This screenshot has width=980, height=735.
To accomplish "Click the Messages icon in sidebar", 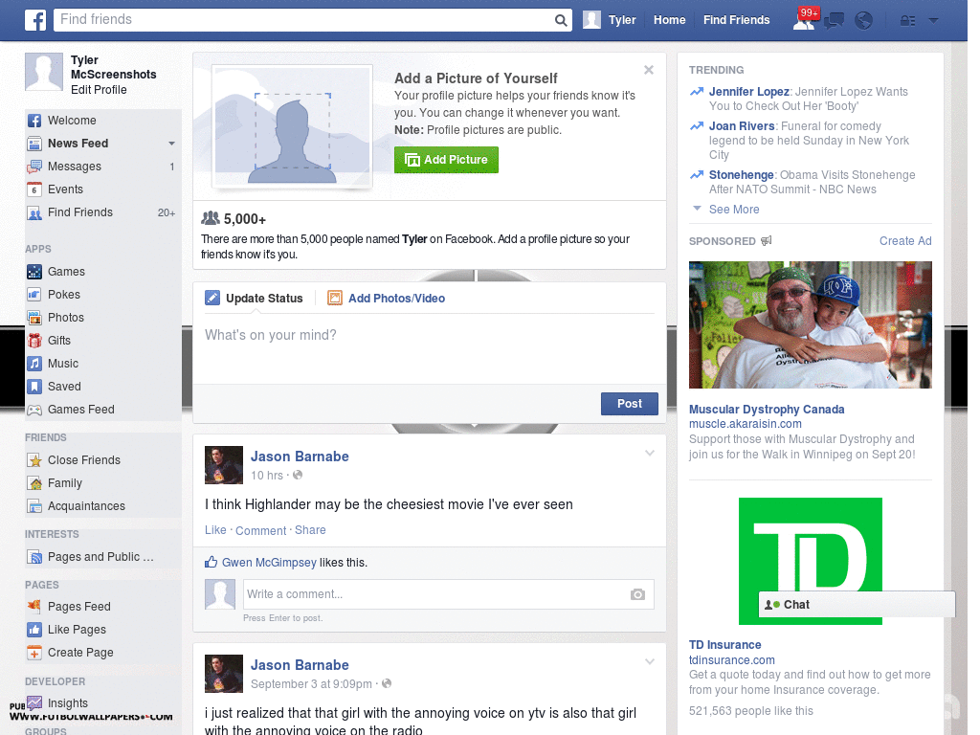I will [x=34, y=167].
